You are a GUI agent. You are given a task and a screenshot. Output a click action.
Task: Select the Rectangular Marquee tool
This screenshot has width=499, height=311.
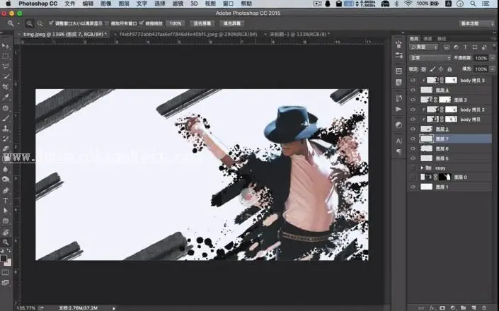click(x=6, y=57)
